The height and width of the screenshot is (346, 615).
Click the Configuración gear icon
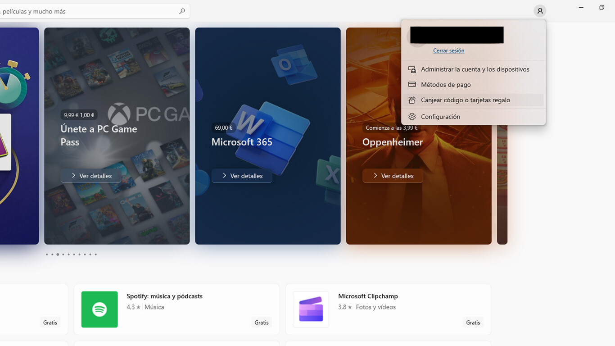[412, 117]
